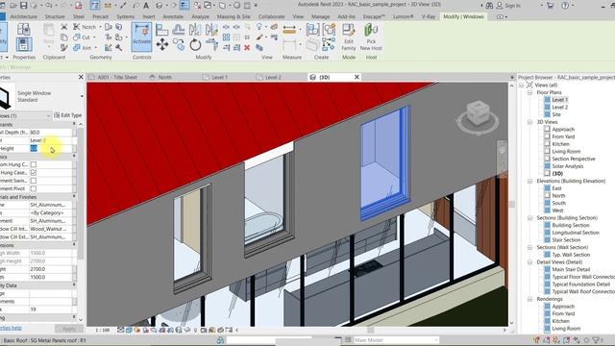Close the {3D} view tab

(357, 77)
